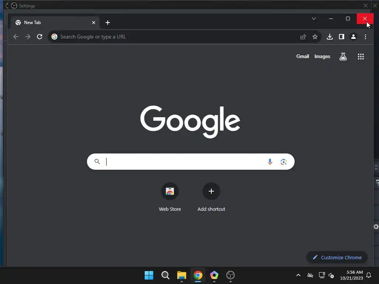Image resolution: width=379 pixels, height=284 pixels.
Task: Bookmark this tab with the star icon
Action: pos(315,37)
